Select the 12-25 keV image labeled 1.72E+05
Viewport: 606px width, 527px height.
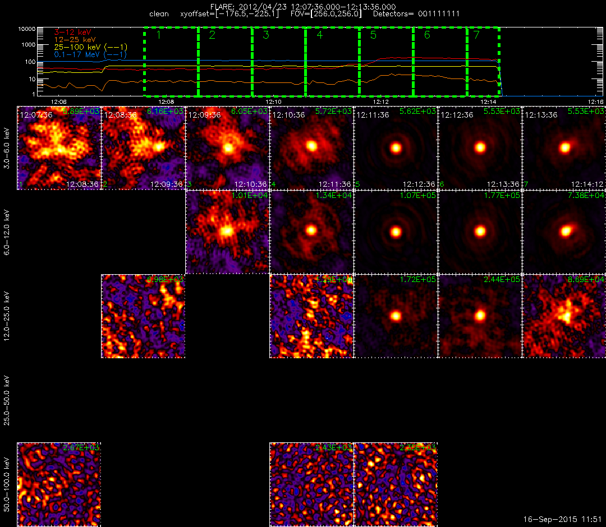[x=396, y=316]
